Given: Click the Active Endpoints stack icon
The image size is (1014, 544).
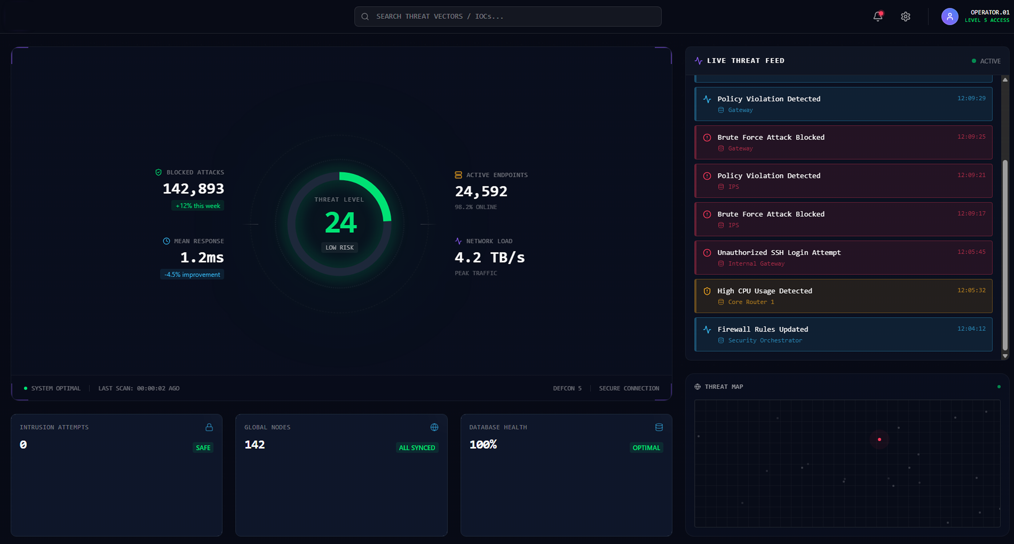Looking at the screenshot, I should point(458,174).
